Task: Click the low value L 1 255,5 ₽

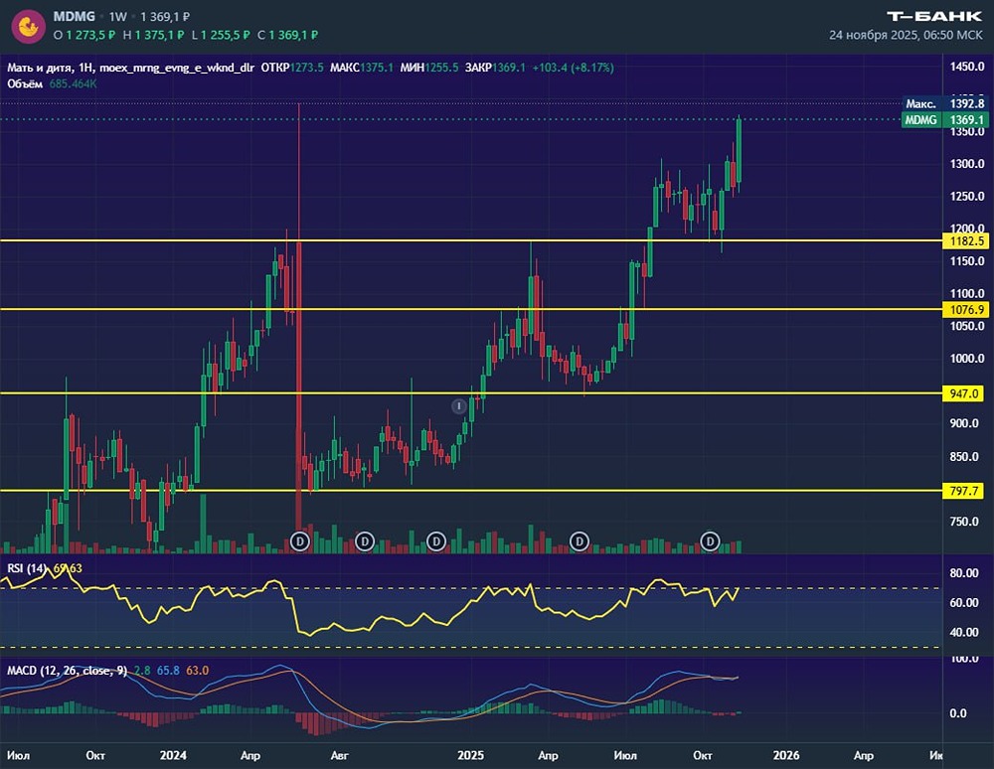Action: [x=221, y=36]
